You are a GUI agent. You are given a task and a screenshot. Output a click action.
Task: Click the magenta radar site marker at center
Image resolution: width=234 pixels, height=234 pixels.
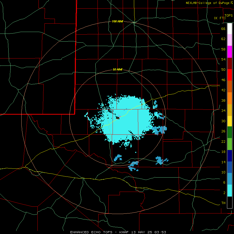click(119, 117)
